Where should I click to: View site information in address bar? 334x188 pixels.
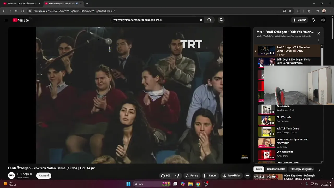pyautogui.click(x=30, y=11)
